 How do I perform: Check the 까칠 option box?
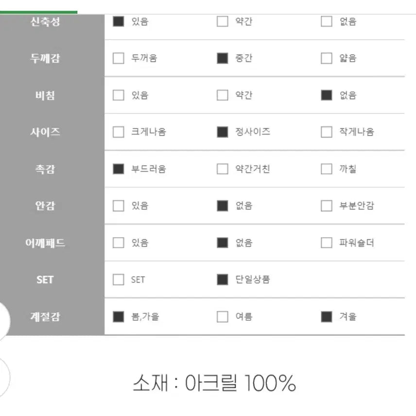pos(326,169)
